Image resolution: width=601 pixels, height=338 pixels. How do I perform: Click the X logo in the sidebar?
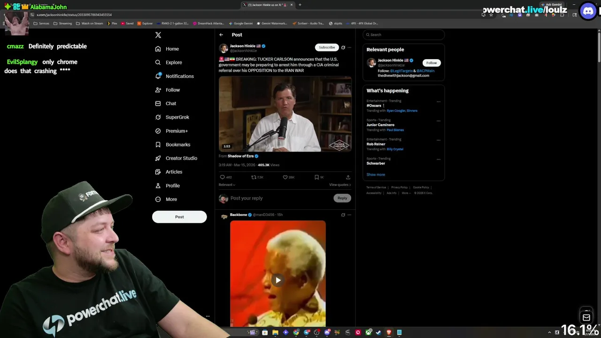click(158, 35)
